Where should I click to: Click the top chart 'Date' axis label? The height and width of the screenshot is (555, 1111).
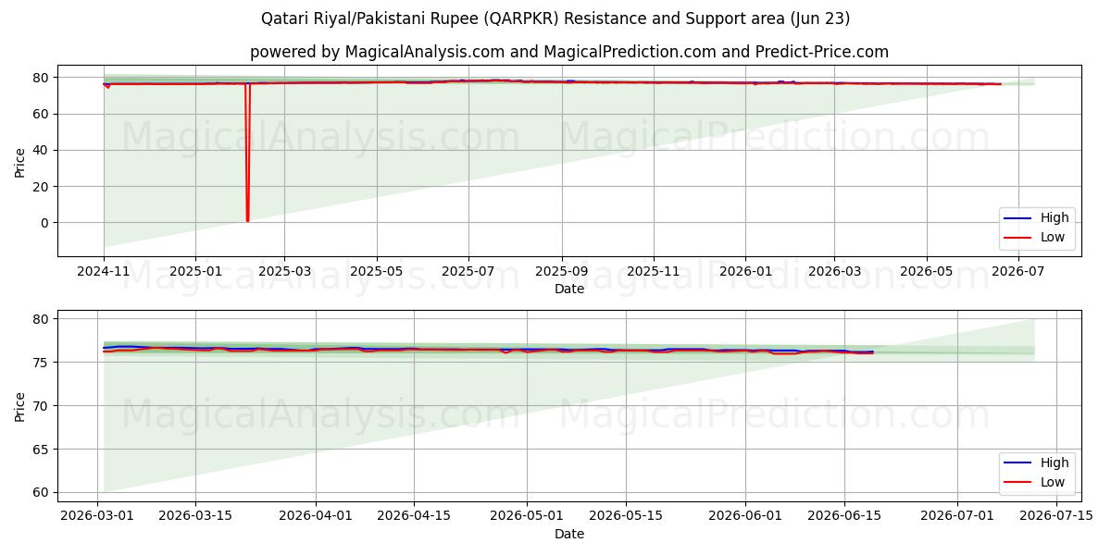(x=568, y=289)
